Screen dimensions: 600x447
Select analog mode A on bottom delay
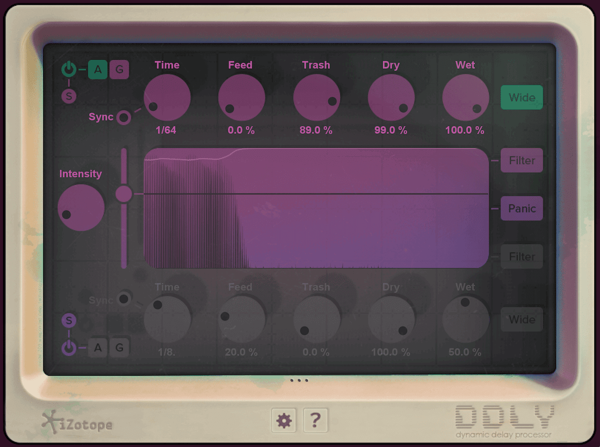click(x=98, y=348)
